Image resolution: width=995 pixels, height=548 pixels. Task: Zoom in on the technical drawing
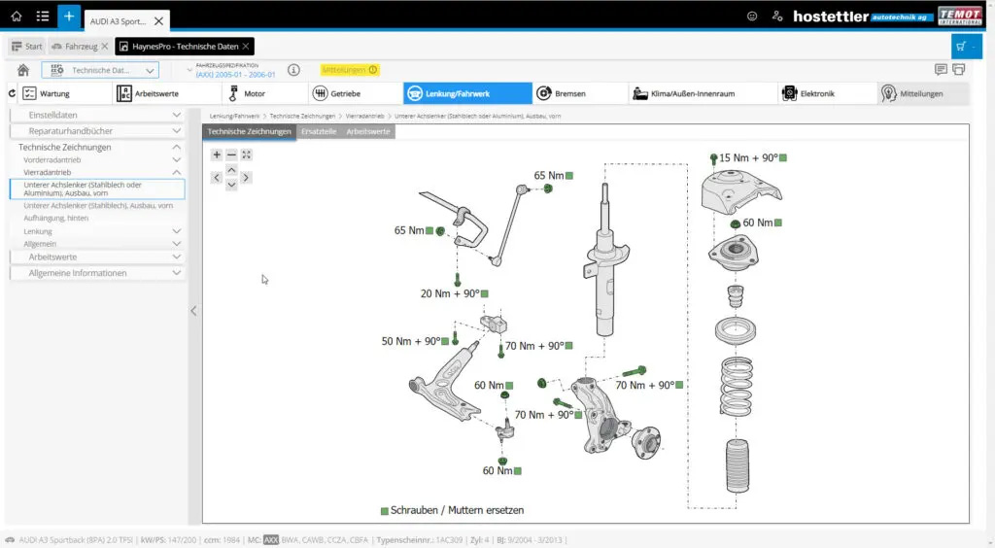pyautogui.click(x=217, y=154)
